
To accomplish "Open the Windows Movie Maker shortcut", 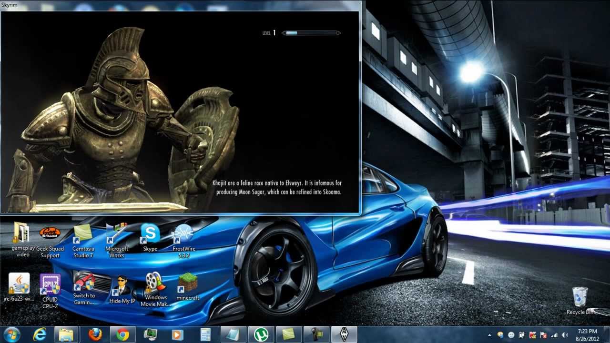I will (x=156, y=290).
